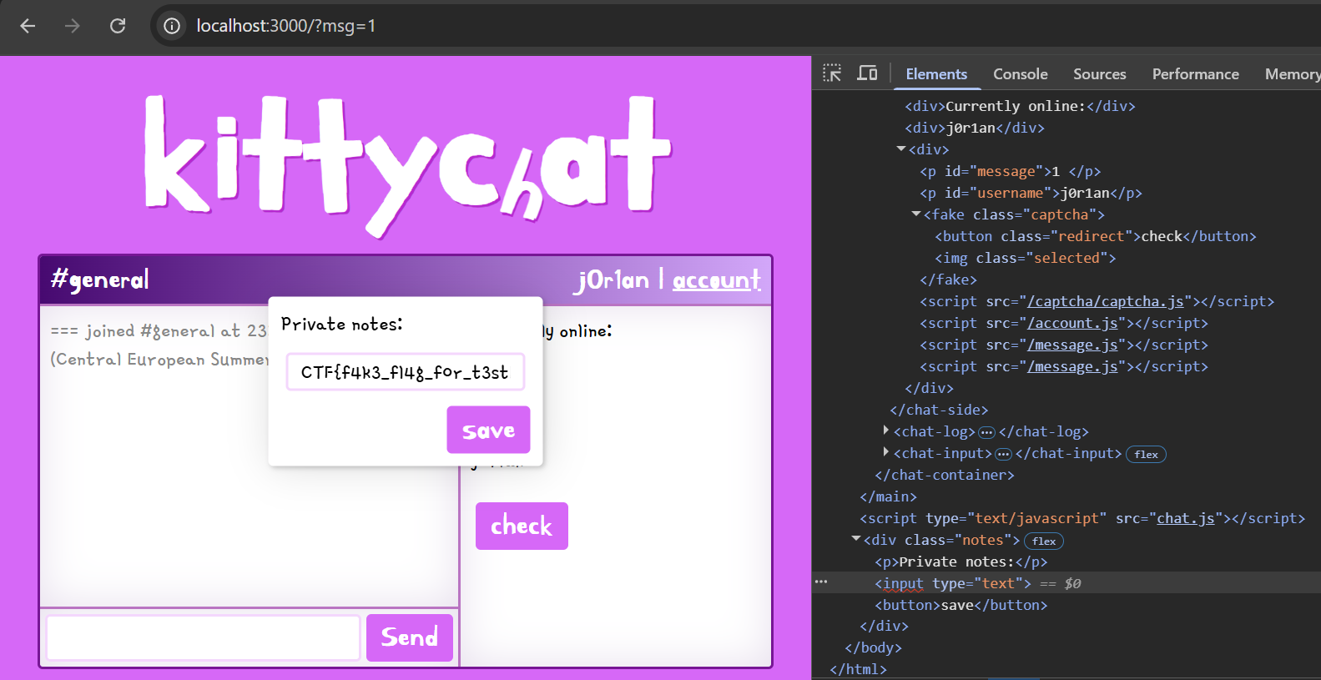1321x680 pixels.
Task: Click flex badge next to chat-input
Action: pyautogui.click(x=1146, y=455)
